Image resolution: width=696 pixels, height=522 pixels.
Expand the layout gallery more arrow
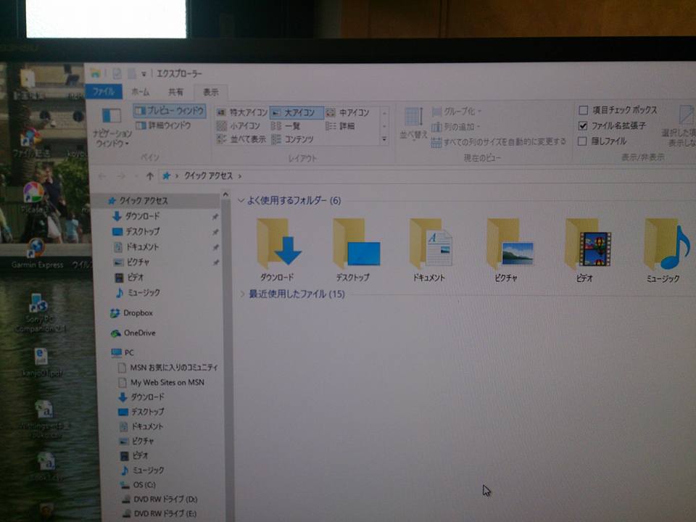point(384,139)
